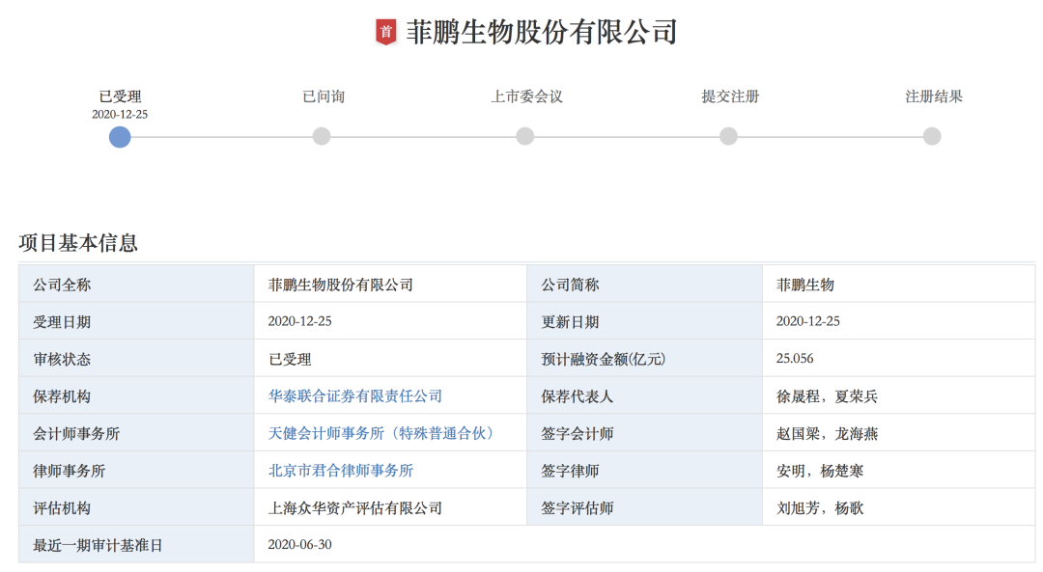Click the 项目基本信息 section heading
The height and width of the screenshot is (572, 1043).
click(x=78, y=243)
